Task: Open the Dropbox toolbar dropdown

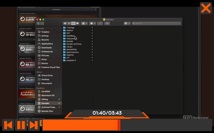Action: 127,23
